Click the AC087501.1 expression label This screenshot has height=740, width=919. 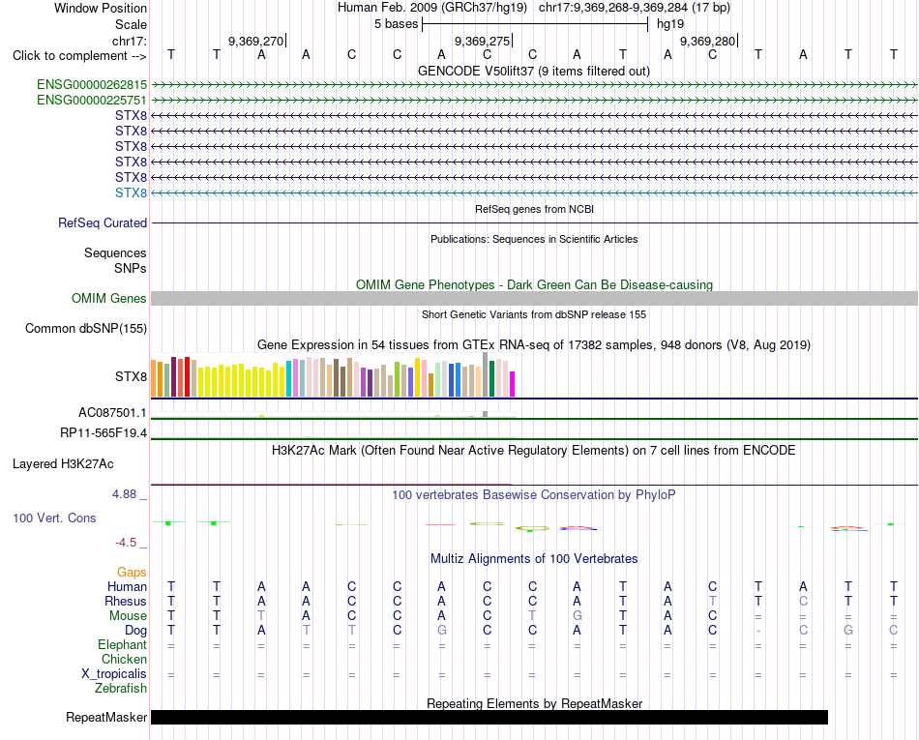coord(112,412)
